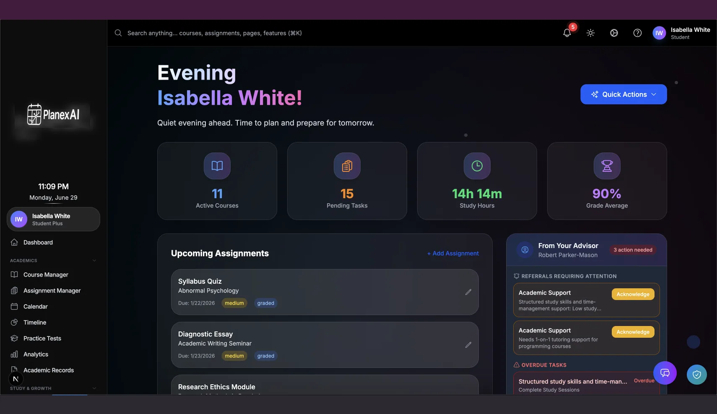Viewport: 717px width, 414px height.
Task: Open the overdue Structured study skills task
Action: (x=586, y=383)
